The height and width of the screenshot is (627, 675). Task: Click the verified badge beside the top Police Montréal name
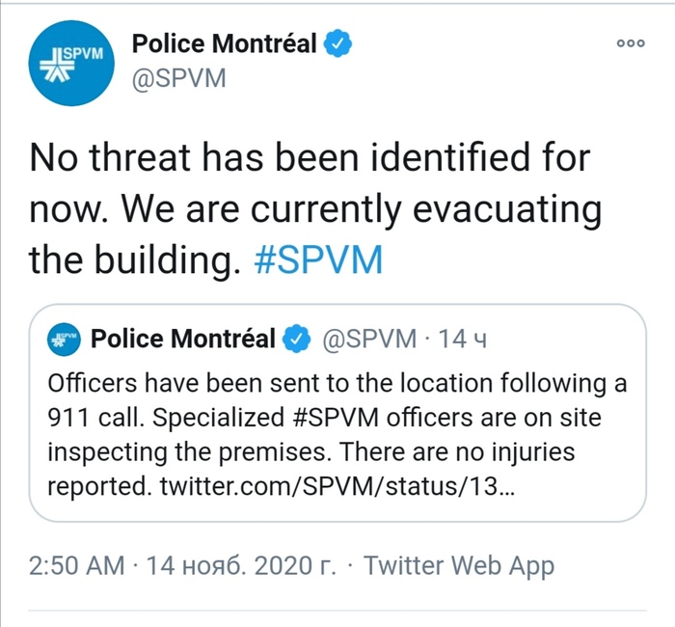click(x=337, y=43)
